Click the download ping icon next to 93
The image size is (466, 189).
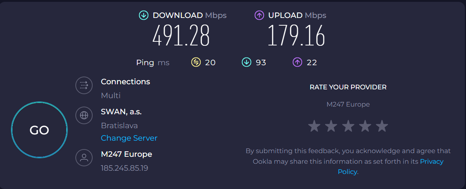point(247,63)
